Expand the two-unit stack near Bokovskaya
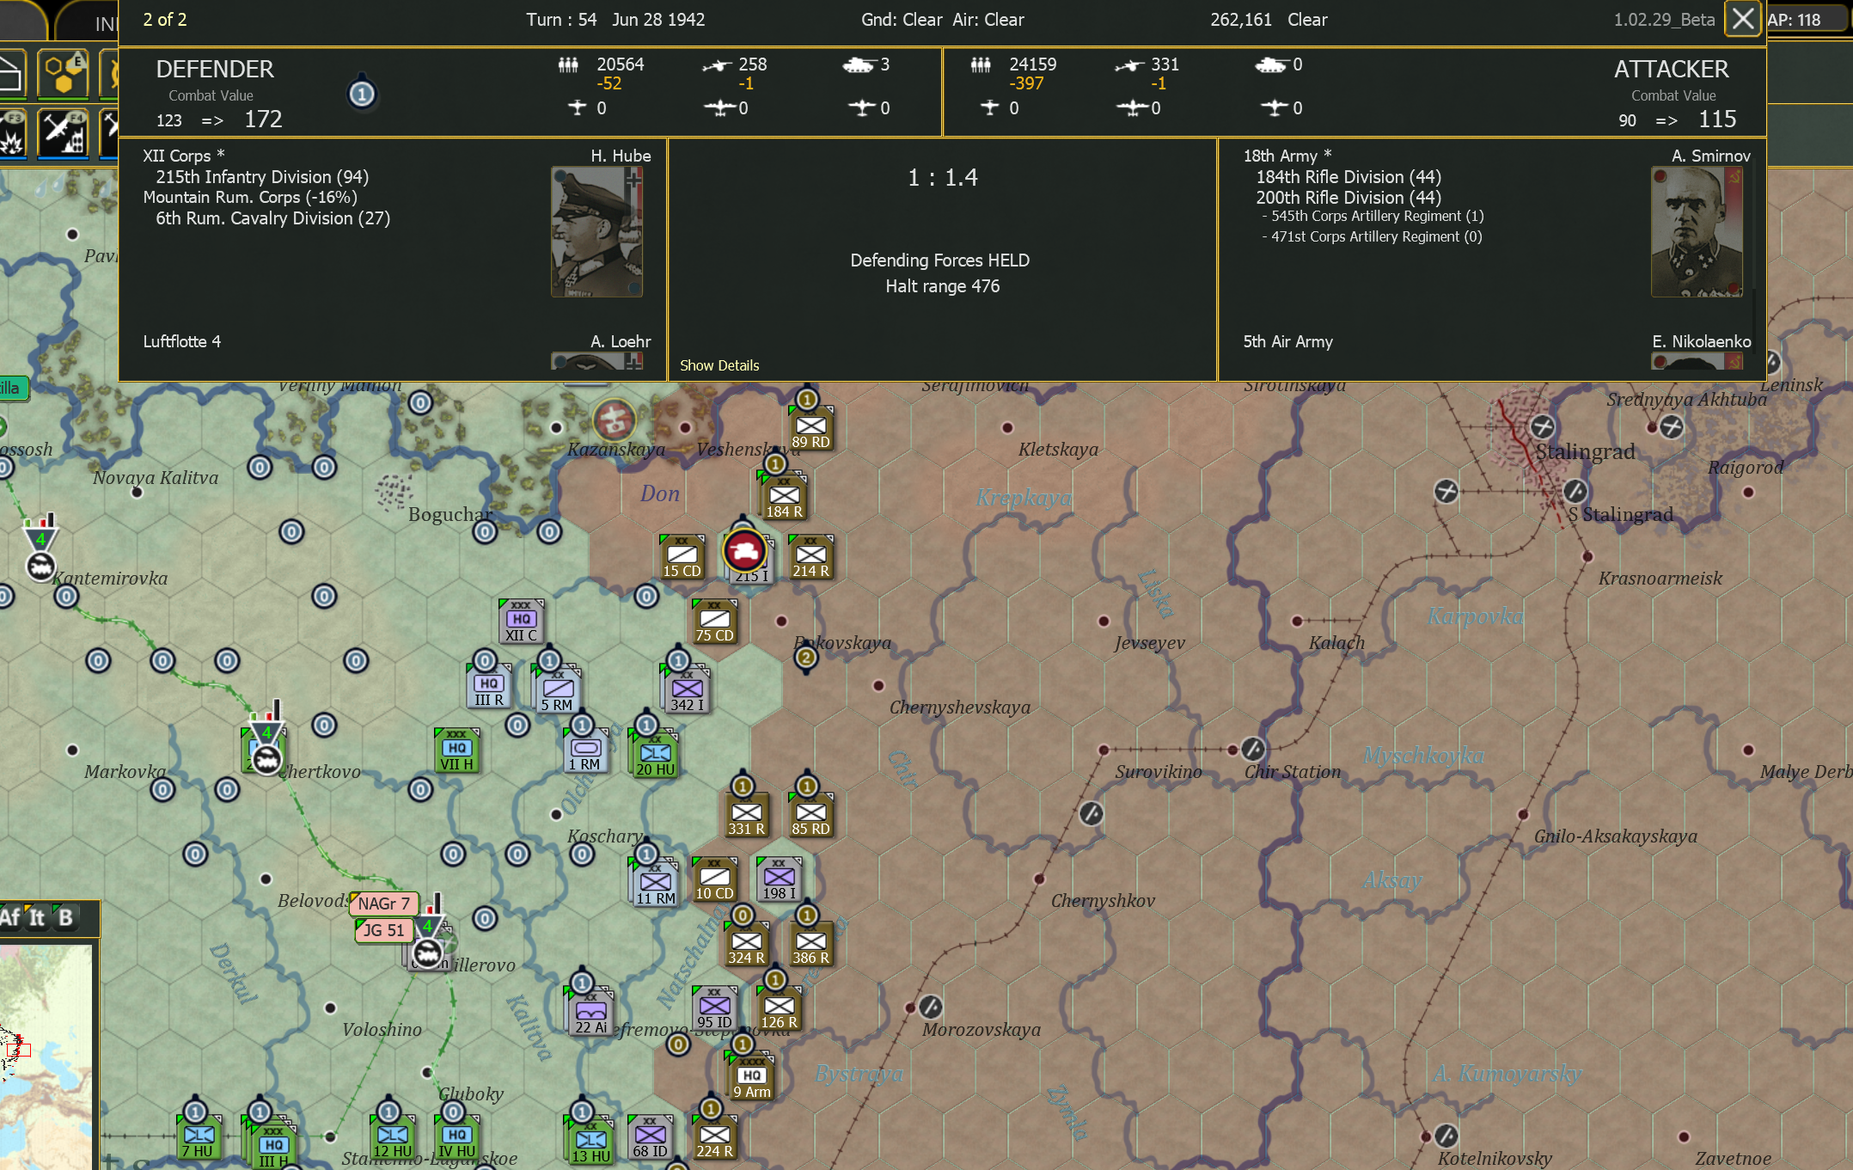Screen dimensions: 1853x1170 (805, 658)
